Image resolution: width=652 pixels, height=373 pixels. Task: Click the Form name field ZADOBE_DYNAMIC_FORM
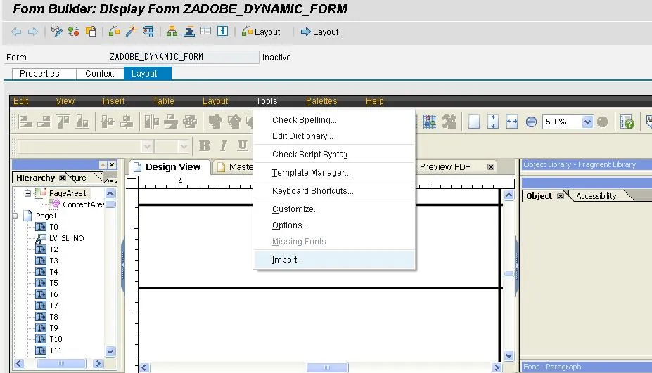tap(183, 57)
